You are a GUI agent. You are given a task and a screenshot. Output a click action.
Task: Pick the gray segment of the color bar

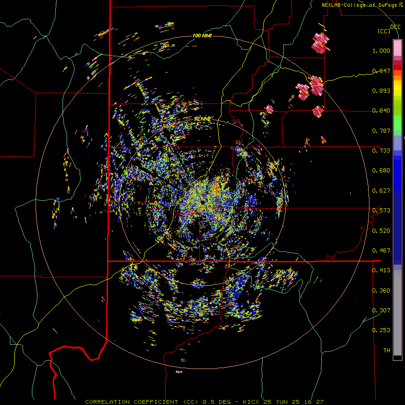click(x=397, y=313)
